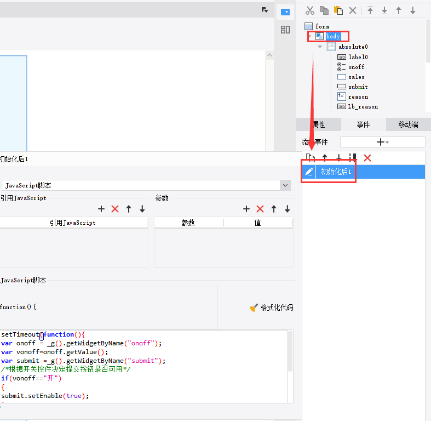This screenshot has height=421, width=431.
Task: Add a referenced JavaScript with the plus icon
Action: 101,209
